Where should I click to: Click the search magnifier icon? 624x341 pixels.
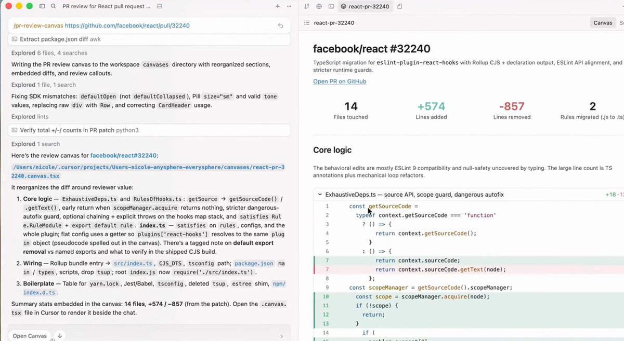pyautogui.click(x=54, y=6)
